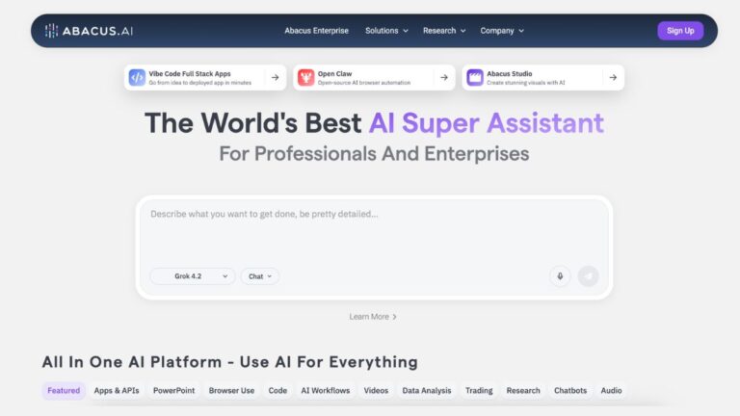This screenshot has height=416, width=740.
Task: Select the Videos tab
Action: 376,391
